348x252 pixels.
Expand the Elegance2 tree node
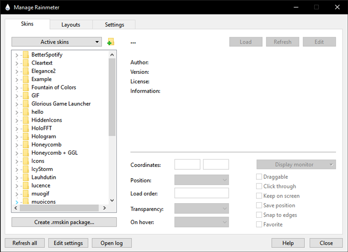17,71
